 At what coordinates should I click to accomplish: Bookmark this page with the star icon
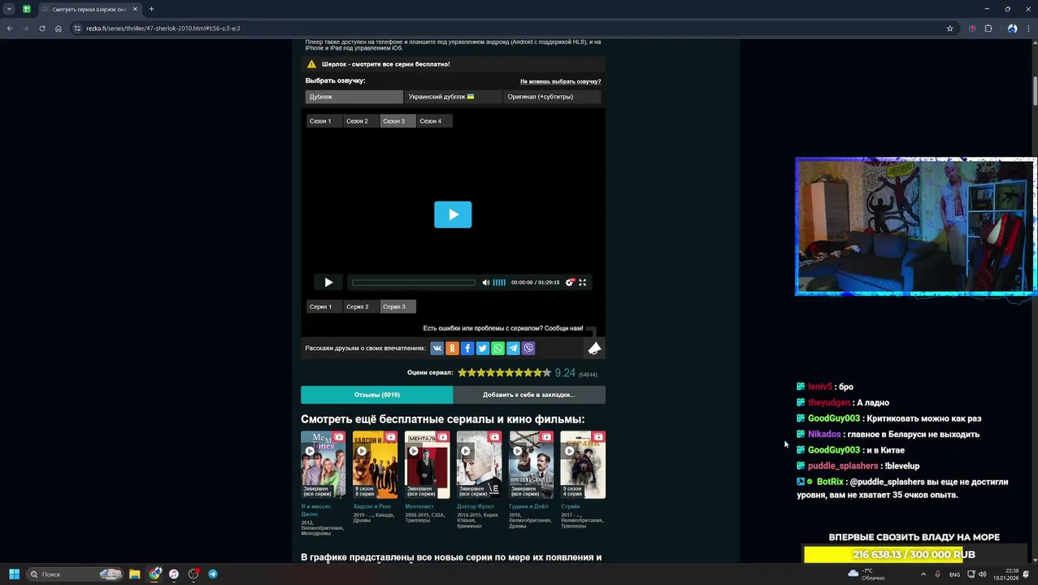(949, 28)
